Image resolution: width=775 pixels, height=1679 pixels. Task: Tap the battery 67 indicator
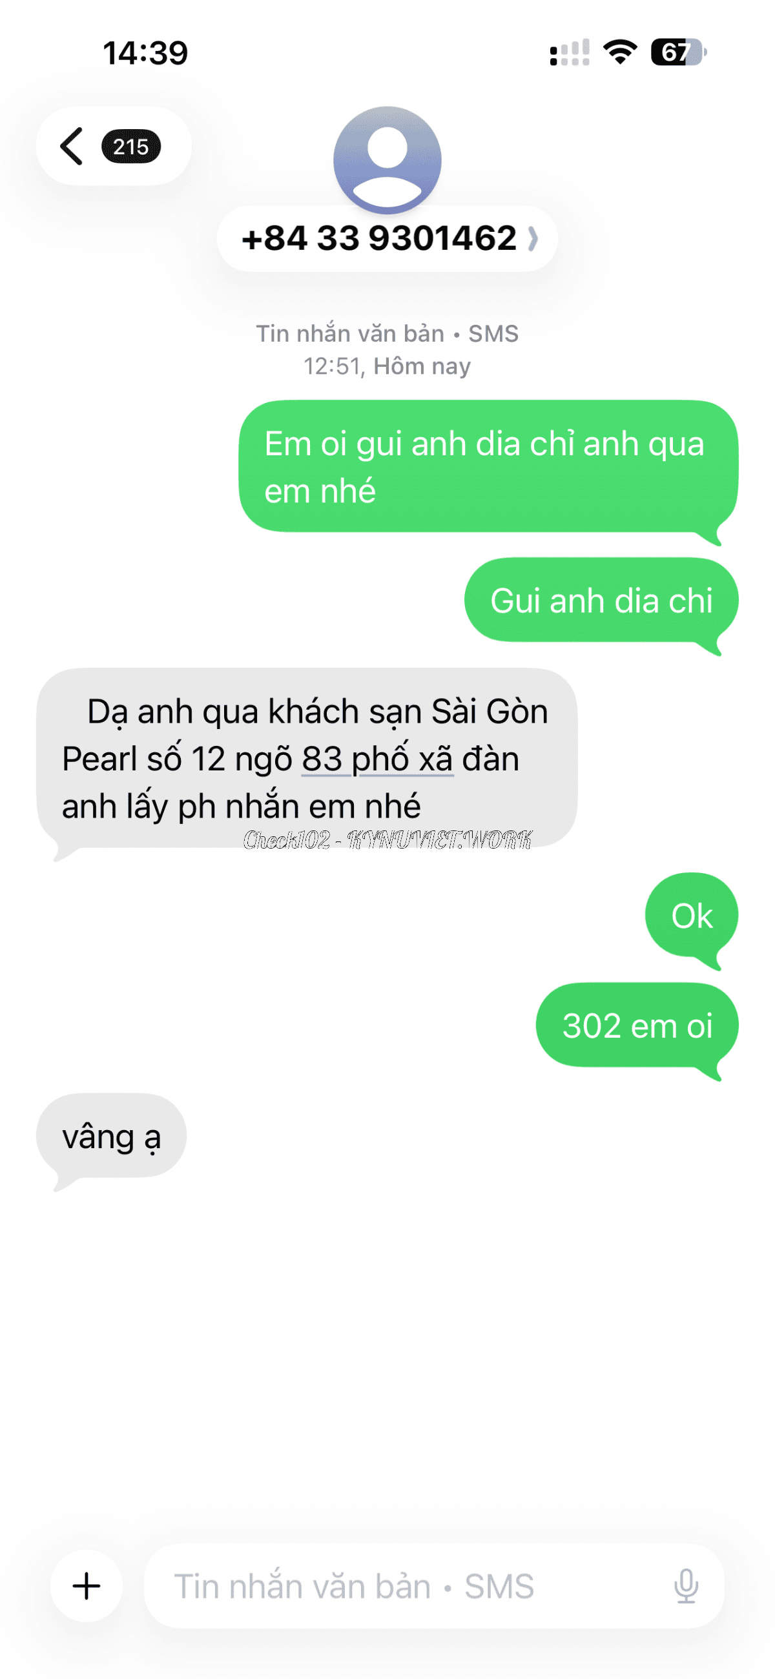pyautogui.click(x=679, y=52)
